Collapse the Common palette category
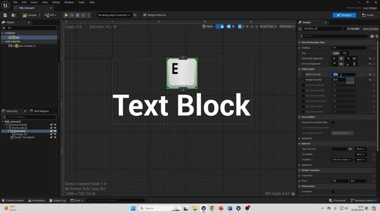This screenshot has width=380, height=213. click(x=2, y=33)
